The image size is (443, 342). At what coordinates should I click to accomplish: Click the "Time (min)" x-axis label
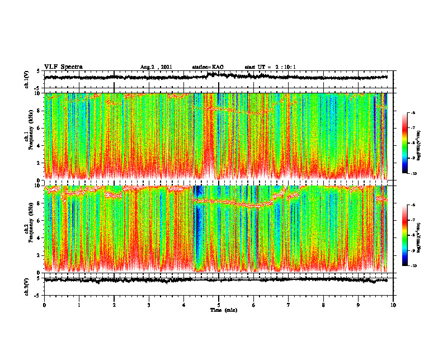224,310
